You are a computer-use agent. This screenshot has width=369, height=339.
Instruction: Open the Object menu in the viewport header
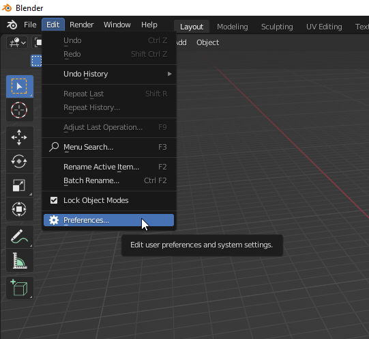pyautogui.click(x=208, y=42)
